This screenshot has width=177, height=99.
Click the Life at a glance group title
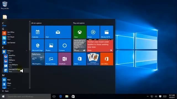pyautogui.click(x=36, y=23)
